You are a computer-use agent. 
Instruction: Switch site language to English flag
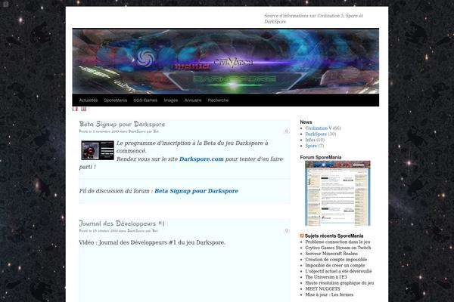coord(84,109)
